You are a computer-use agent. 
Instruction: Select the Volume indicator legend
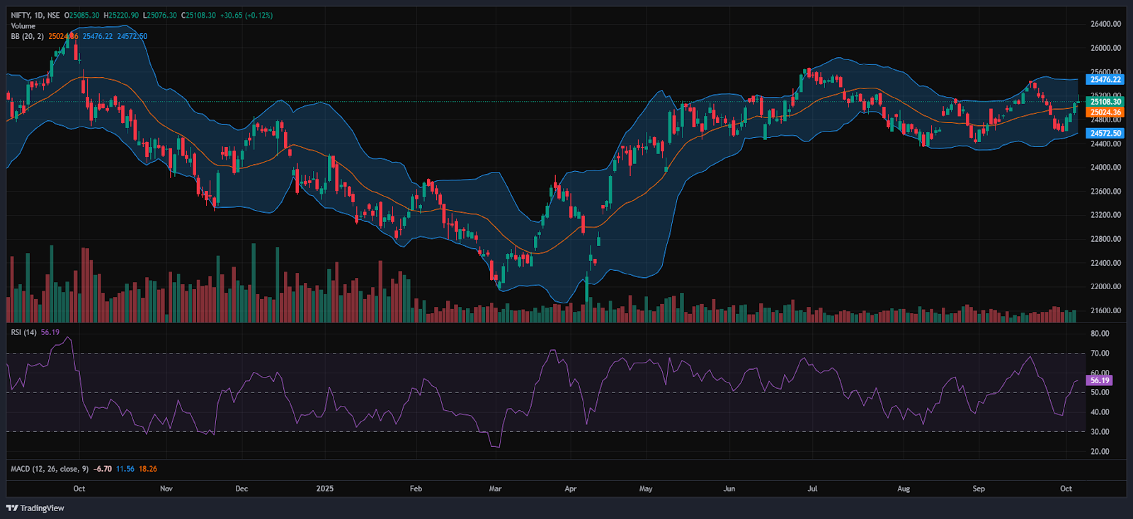[23, 25]
